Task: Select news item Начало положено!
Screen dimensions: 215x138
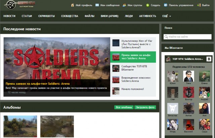Action: 133,91
